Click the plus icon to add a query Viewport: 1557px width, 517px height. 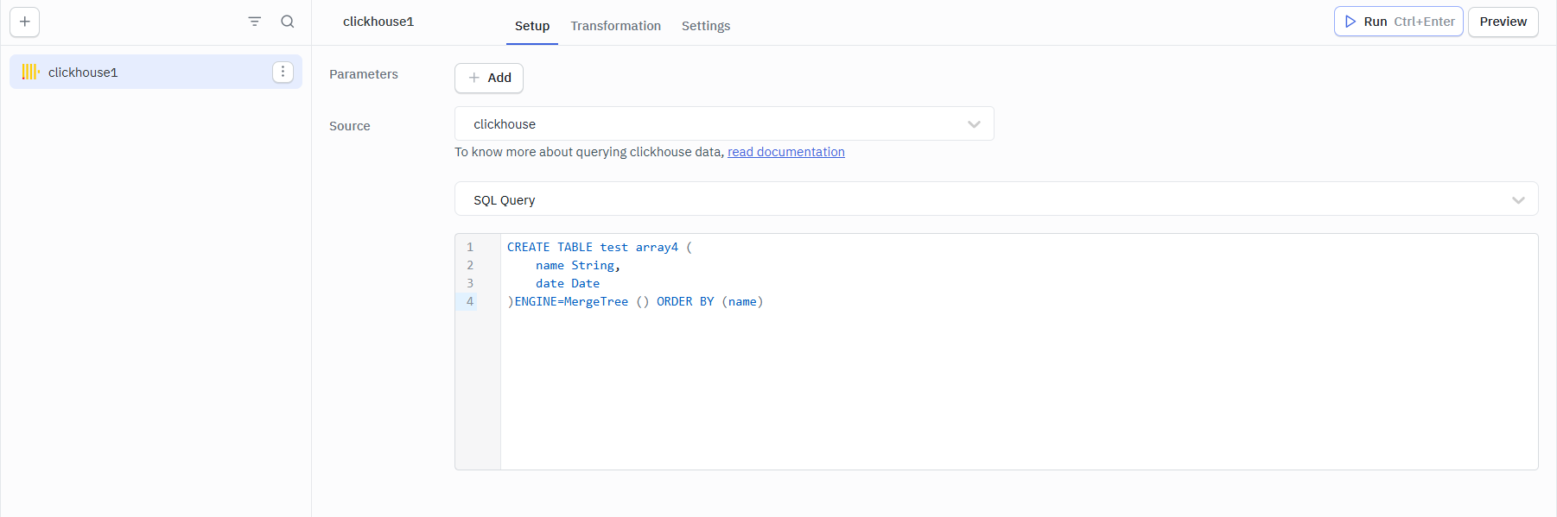click(25, 22)
